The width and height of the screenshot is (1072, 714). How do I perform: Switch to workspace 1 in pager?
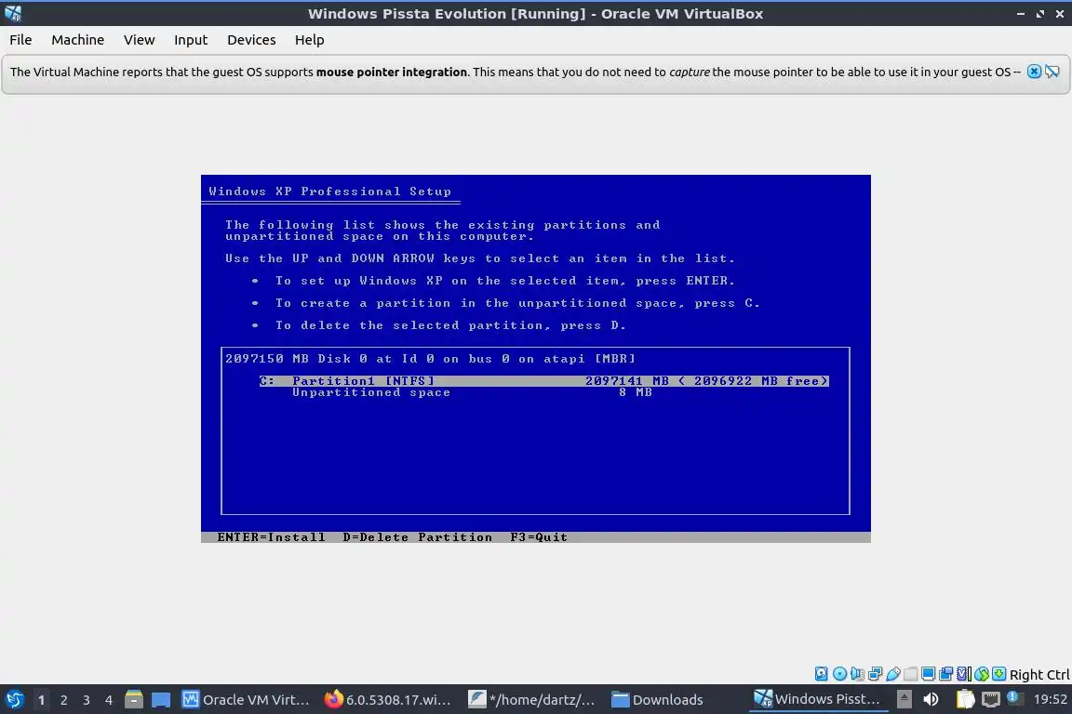coord(42,700)
